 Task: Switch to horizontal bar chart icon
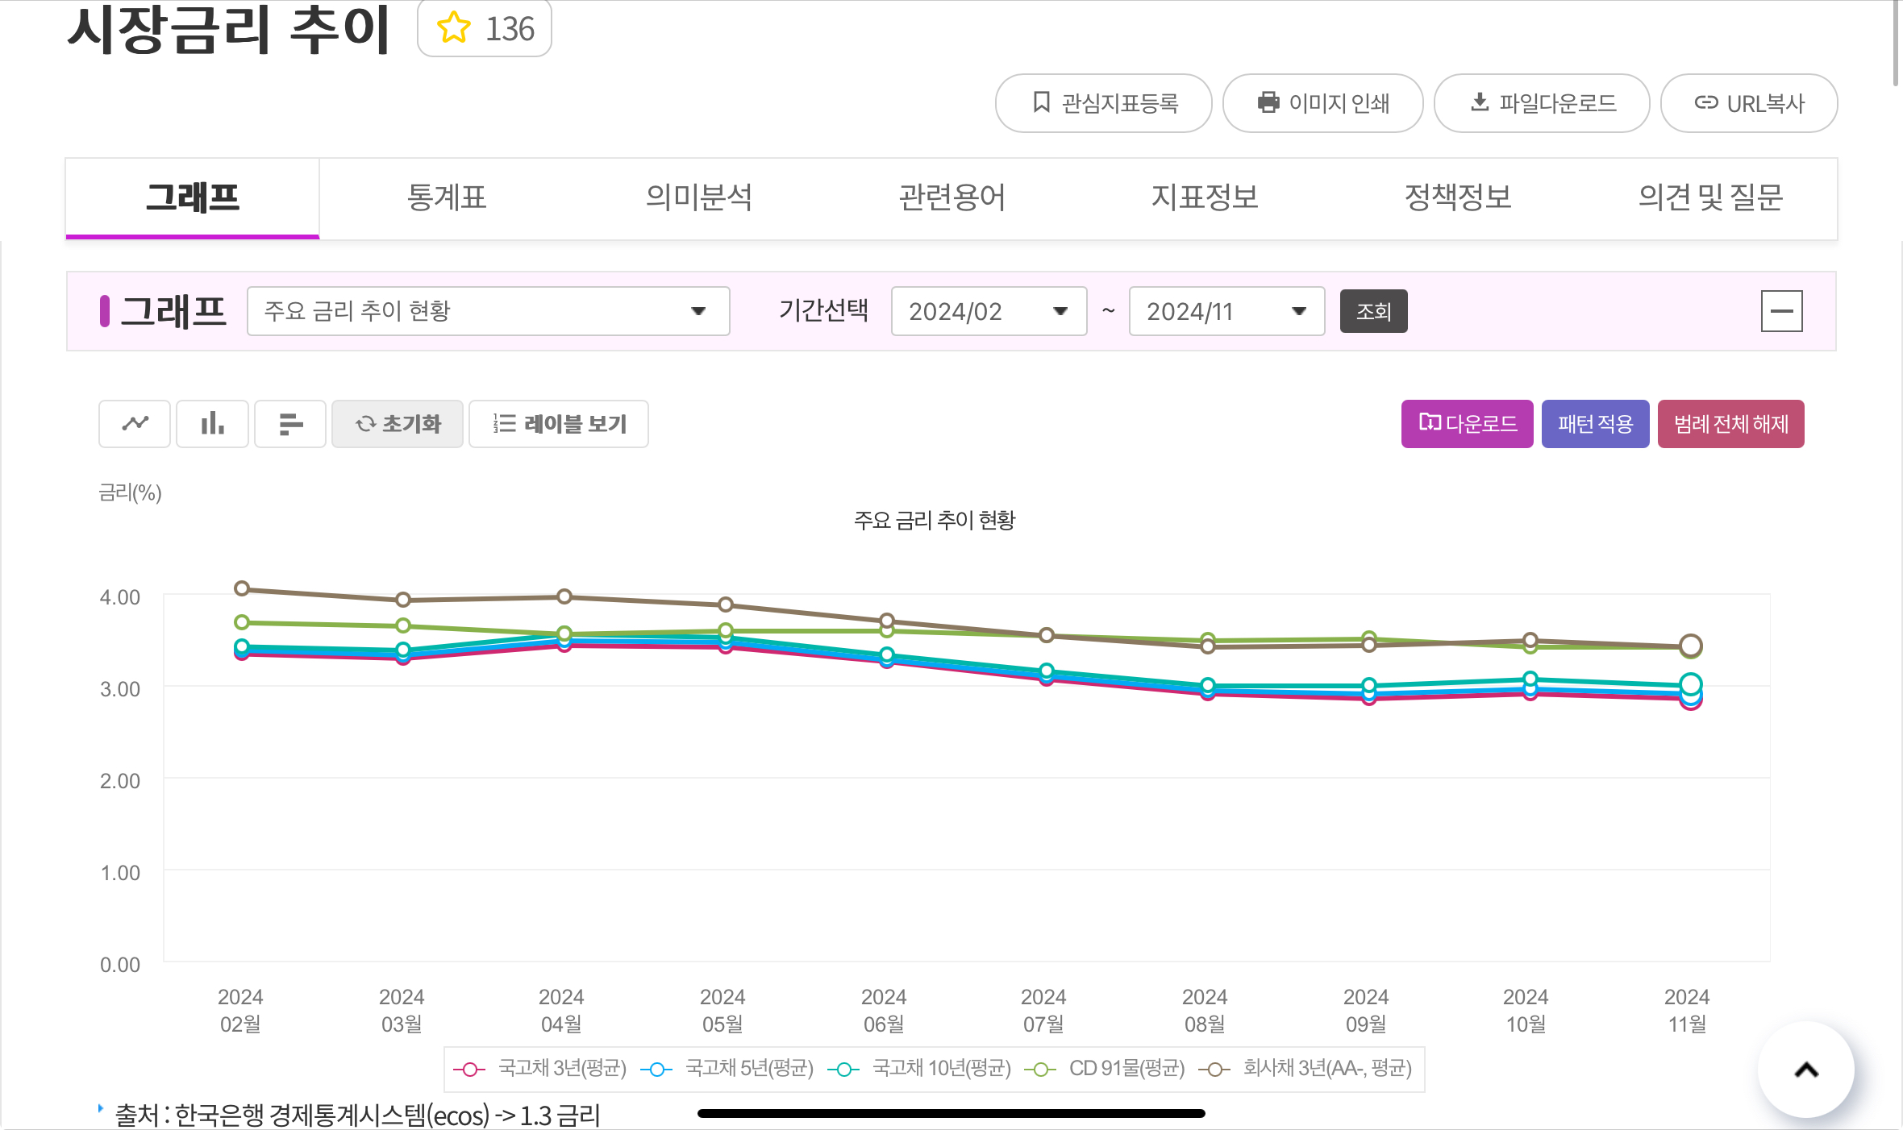pos(290,423)
